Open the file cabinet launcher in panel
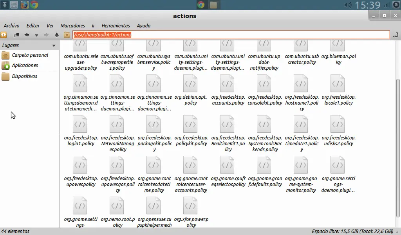 14,5
